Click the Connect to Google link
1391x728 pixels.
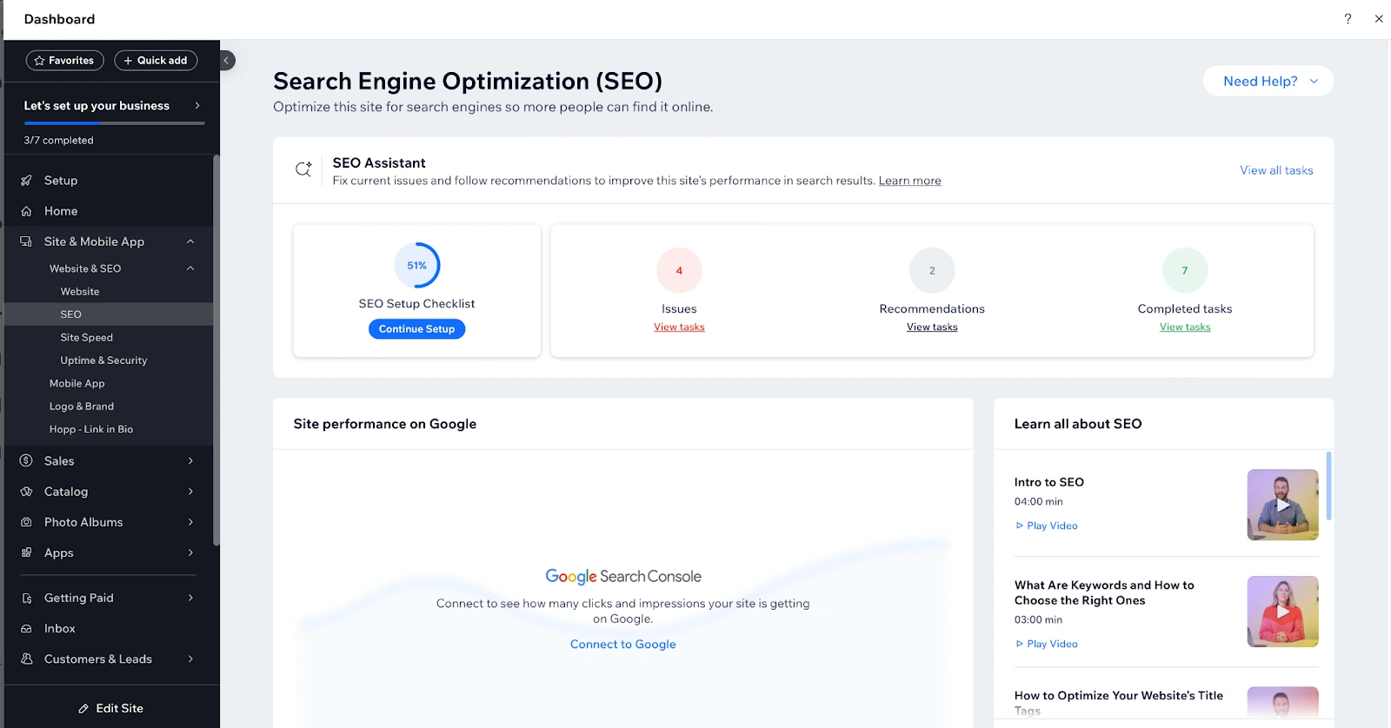click(622, 645)
